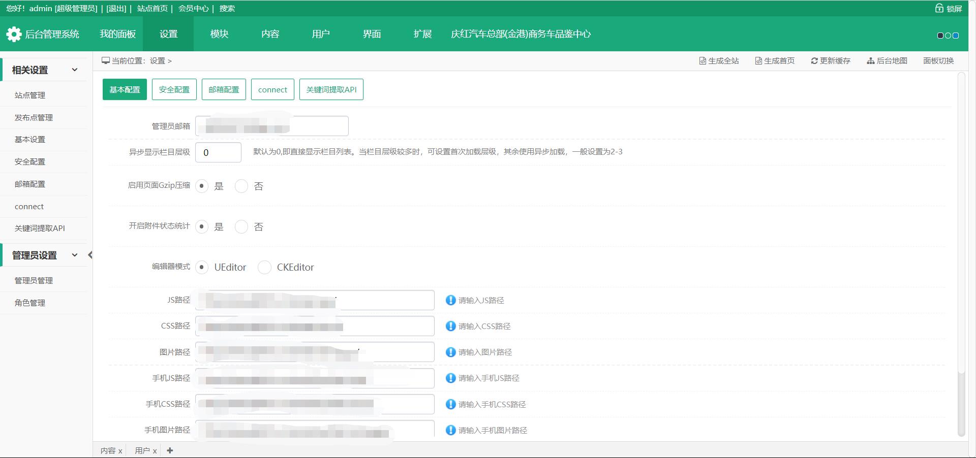Screen dimensions: 976x458
Task: Click the info icon beside 请输入JS路径
Action: point(450,300)
